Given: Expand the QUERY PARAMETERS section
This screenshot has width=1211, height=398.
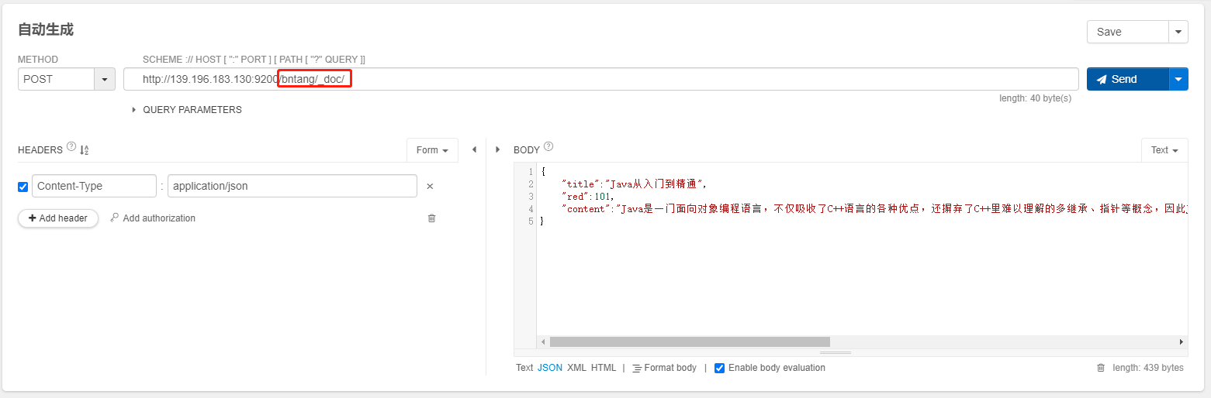Looking at the screenshot, I should [134, 110].
